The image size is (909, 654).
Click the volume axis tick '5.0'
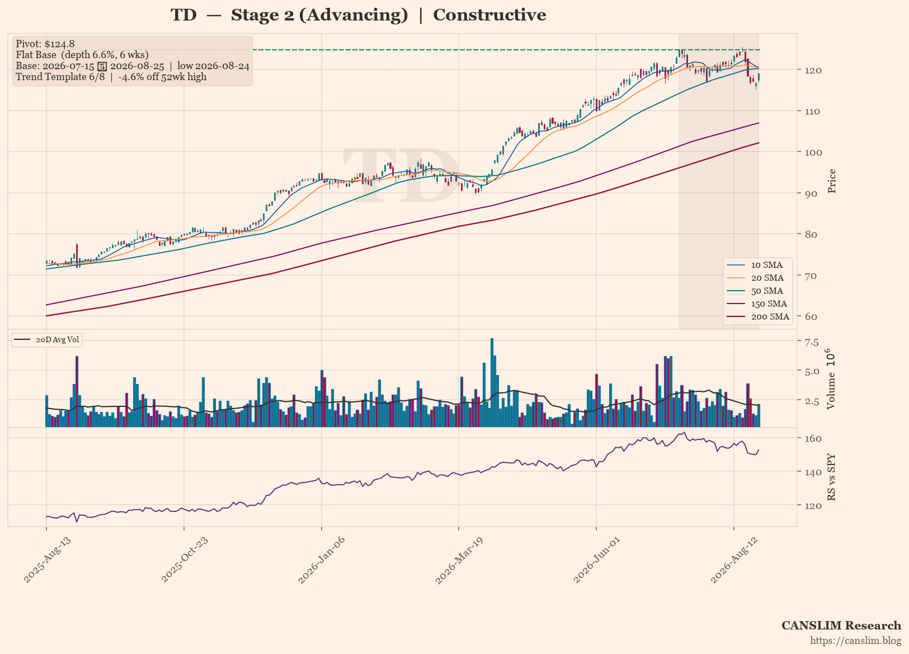(x=812, y=371)
